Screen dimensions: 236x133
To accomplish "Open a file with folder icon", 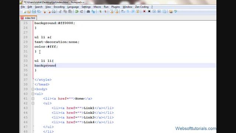I will [29, 11].
